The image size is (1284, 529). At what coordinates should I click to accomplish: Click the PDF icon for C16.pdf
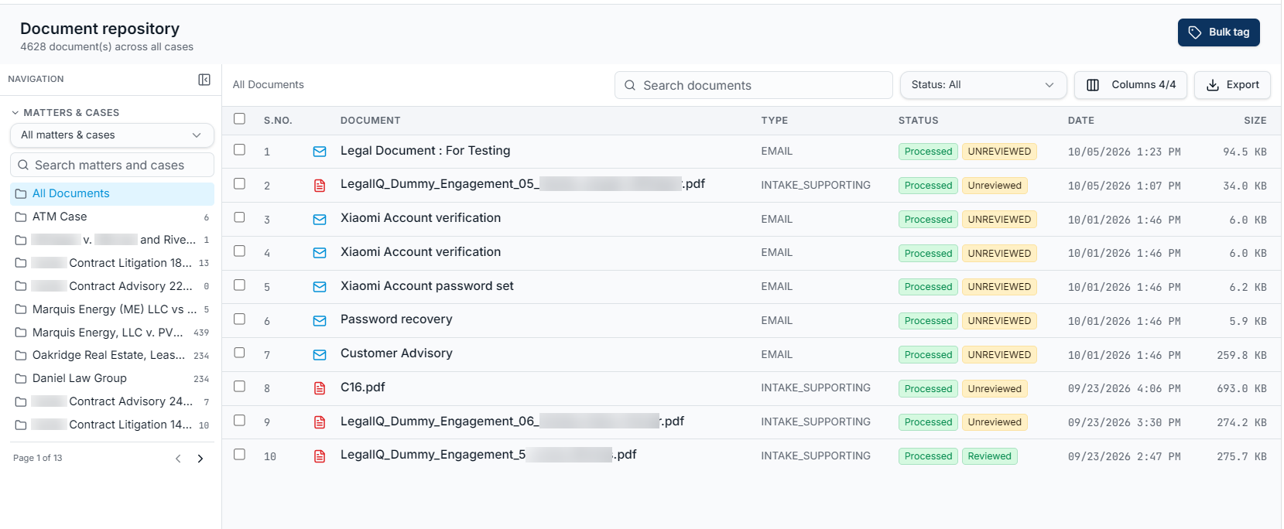pyautogui.click(x=320, y=388)
